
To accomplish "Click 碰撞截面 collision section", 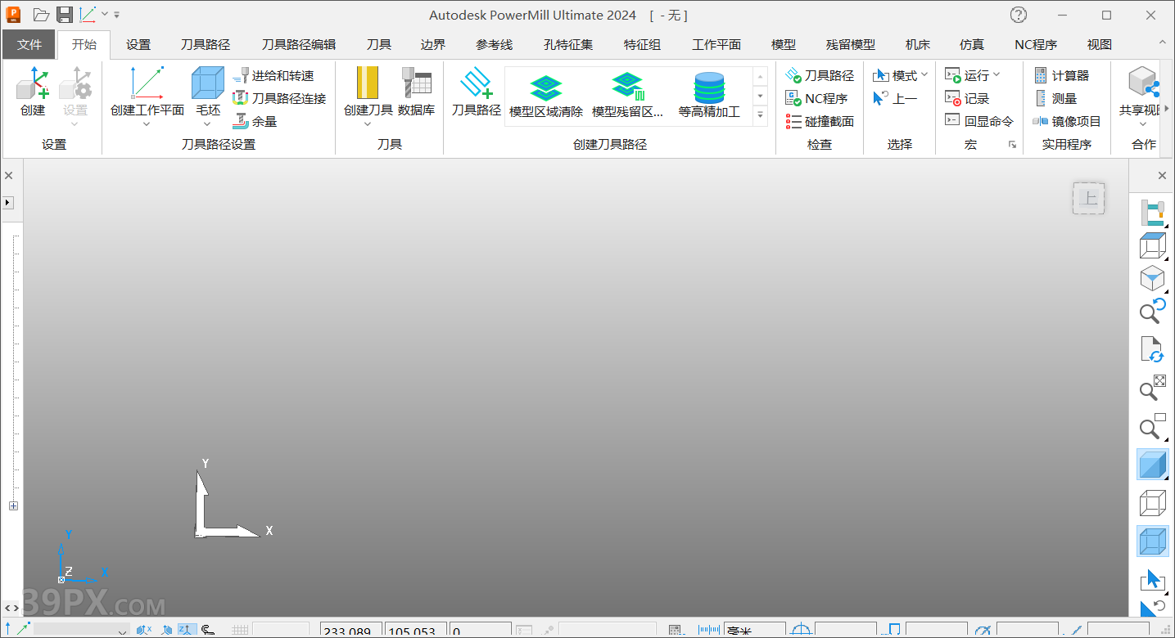I will pyautogui.click(x=820, y=121).
